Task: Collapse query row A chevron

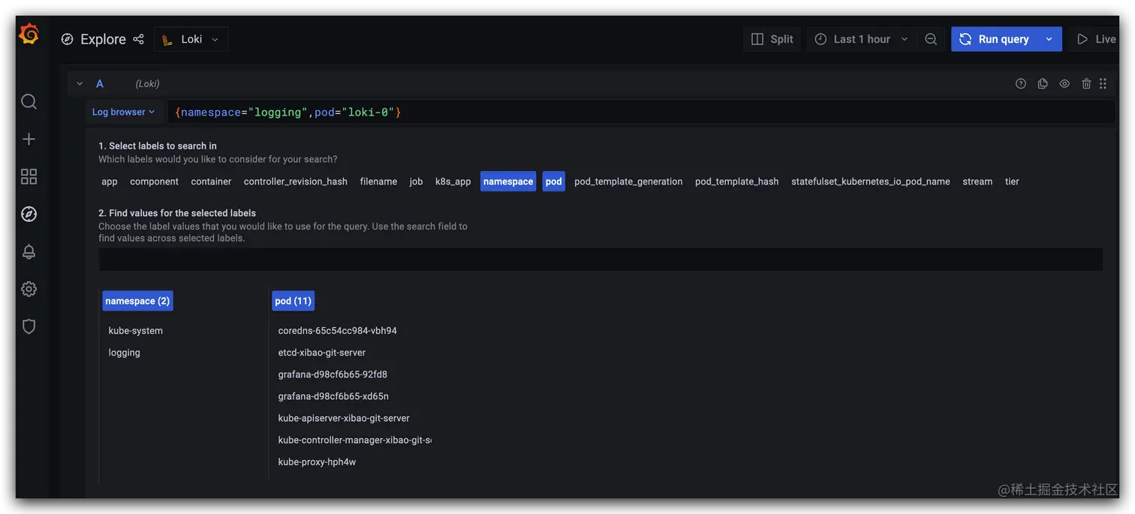Action: [x=80, y=84]
